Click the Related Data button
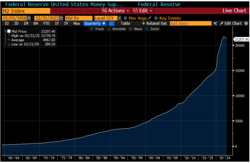This screenshot has height=163, width=250. [154, 24]
